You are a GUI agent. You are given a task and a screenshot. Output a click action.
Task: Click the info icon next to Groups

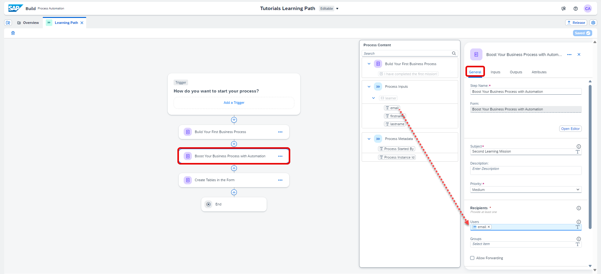pyautogui.click(x=579, y=239)
